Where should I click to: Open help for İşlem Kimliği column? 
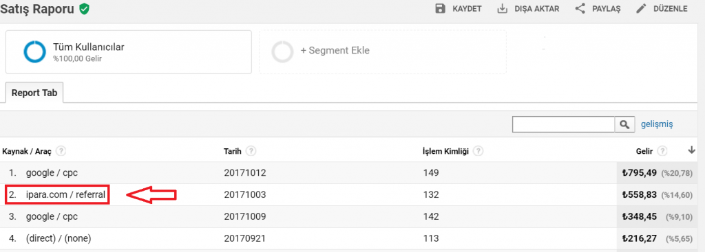[478, 151]
